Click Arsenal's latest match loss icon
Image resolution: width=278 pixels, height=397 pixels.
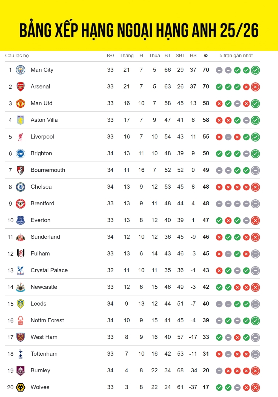(255, 87)
